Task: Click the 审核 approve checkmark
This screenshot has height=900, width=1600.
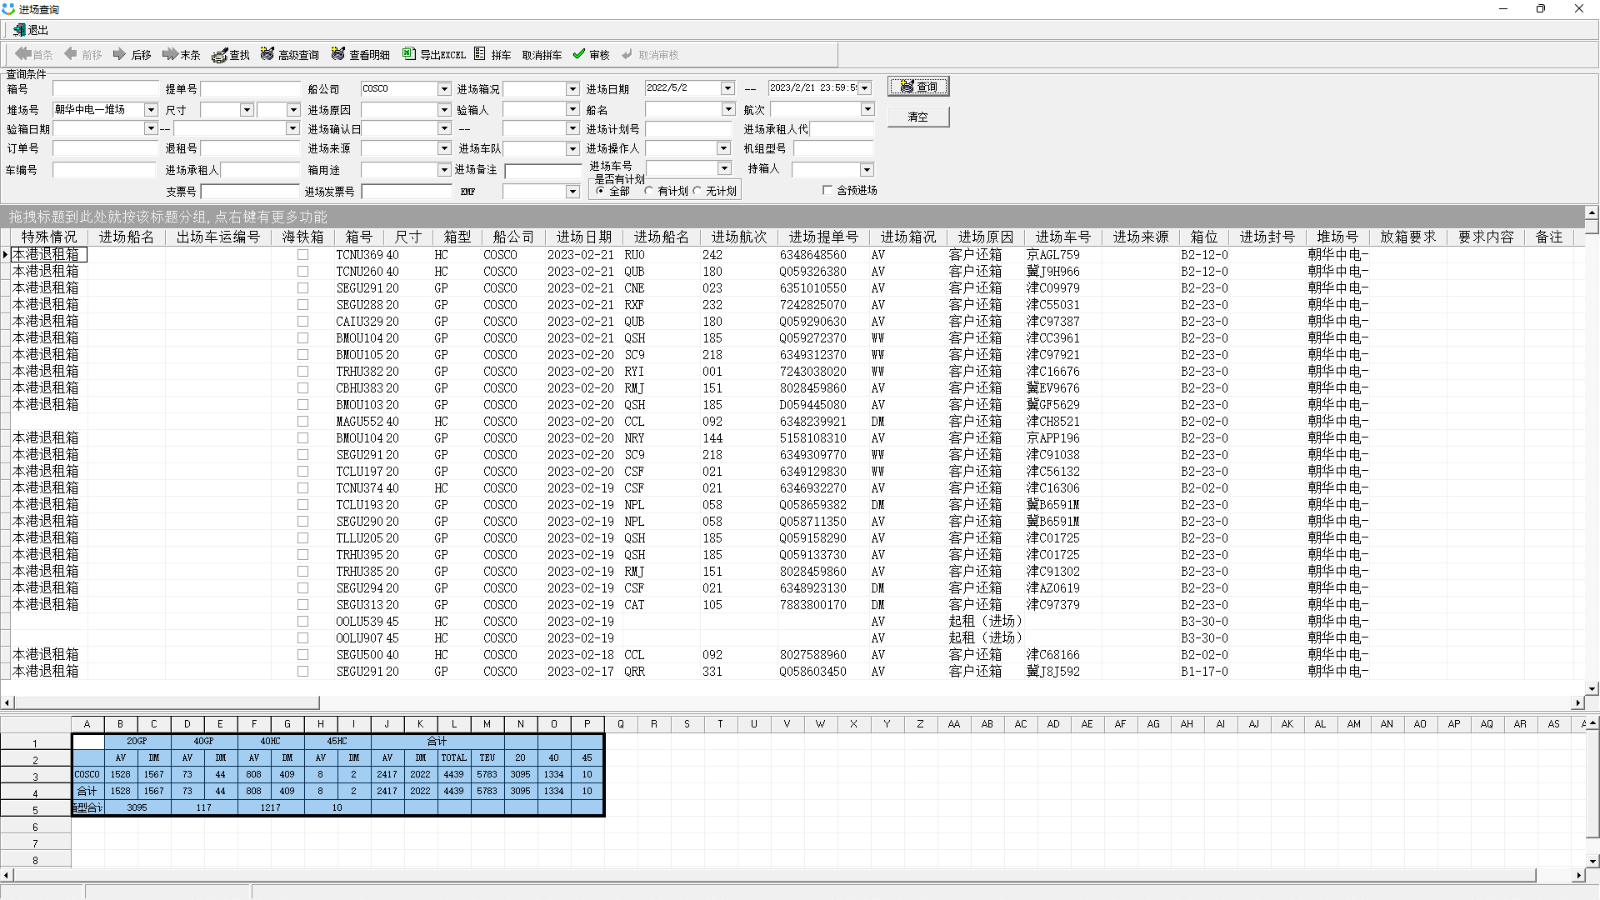Action: [579, 54]
